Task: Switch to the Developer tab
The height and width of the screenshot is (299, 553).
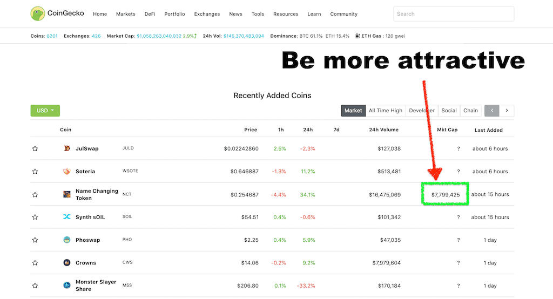Action: click(422, 110)
